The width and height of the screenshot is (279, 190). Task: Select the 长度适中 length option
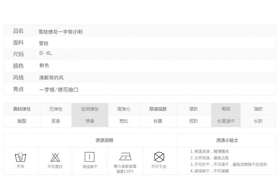tap(226, 121)
